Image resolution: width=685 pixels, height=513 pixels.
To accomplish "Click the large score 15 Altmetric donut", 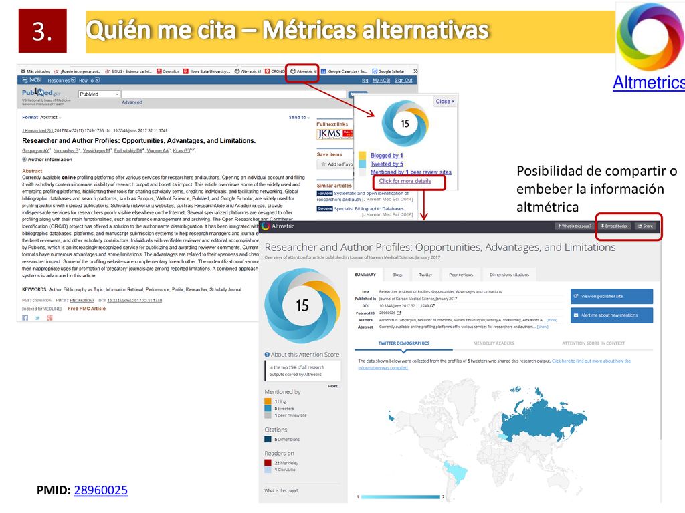I will (x=302, y=305).
